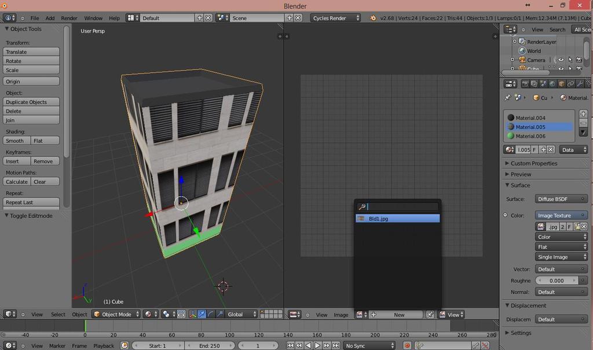
Task: Open the Render properties tab
Action: click(x=525, y=84)
